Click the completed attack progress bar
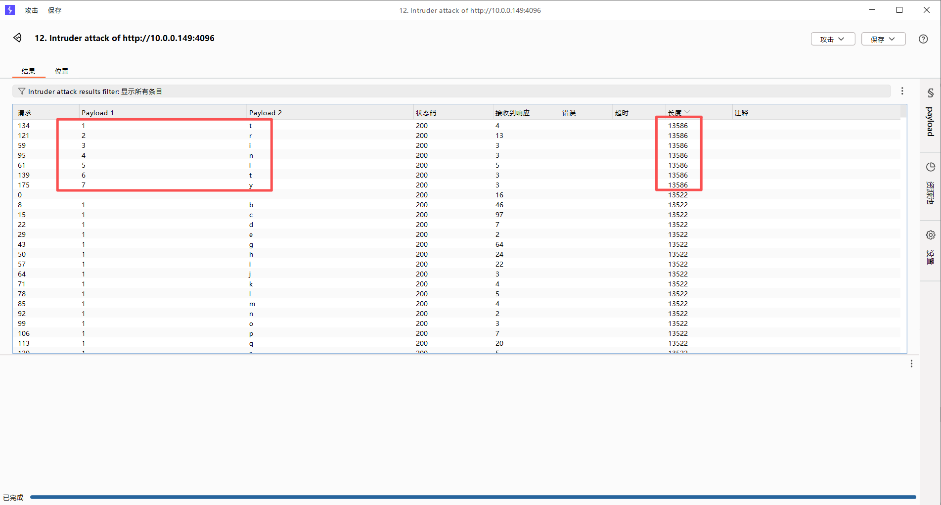Image resolution: width=941 pixels, height=505 pixels. click(473, 497)
